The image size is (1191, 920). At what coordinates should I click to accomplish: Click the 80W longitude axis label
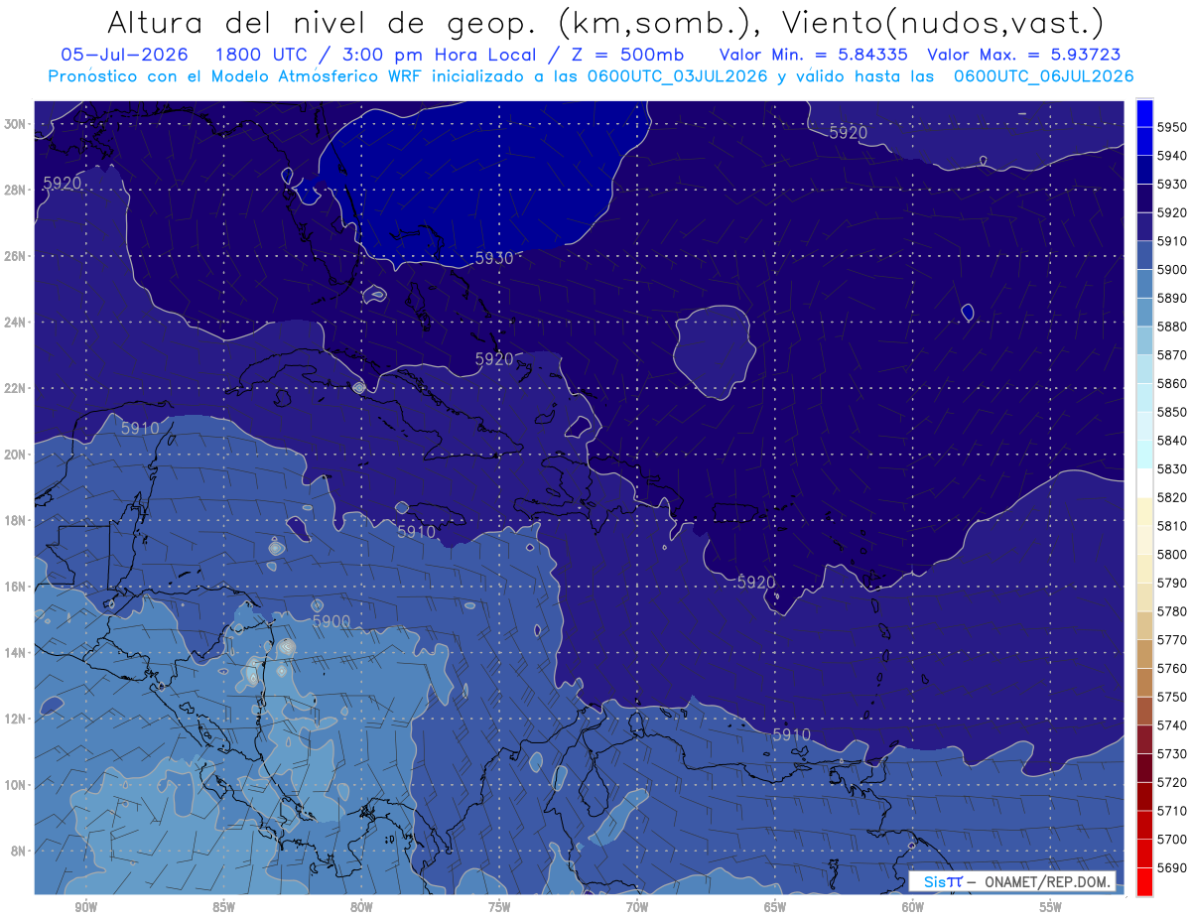coord(361,906)
